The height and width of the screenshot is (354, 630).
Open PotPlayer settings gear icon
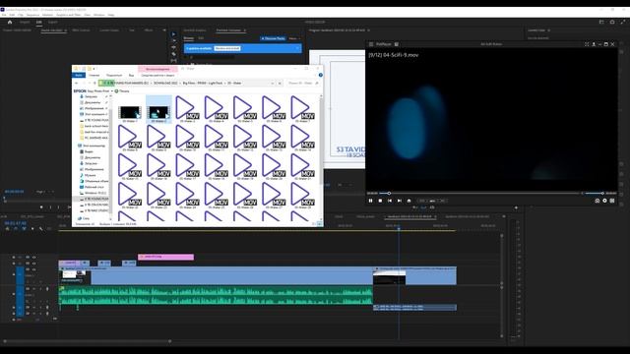click(604, 201)
